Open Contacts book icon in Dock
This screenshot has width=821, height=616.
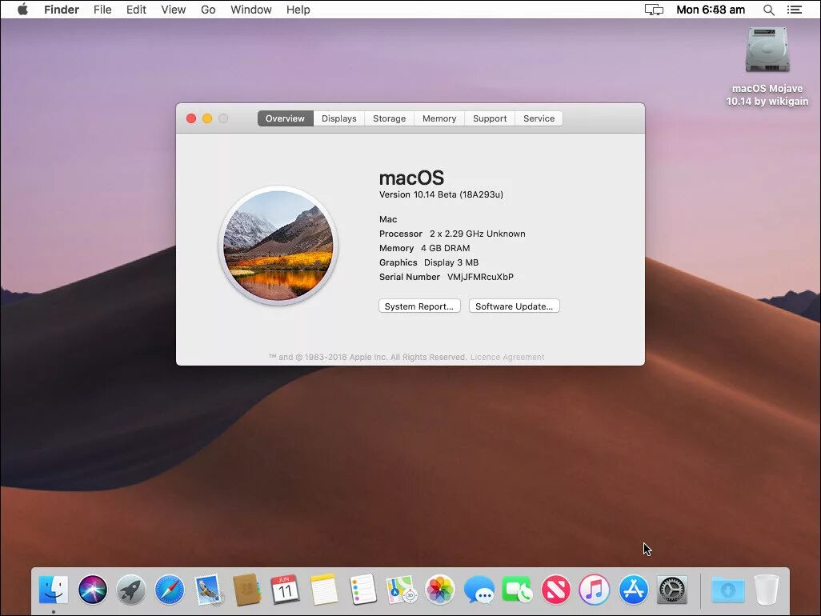coord(246,590)
